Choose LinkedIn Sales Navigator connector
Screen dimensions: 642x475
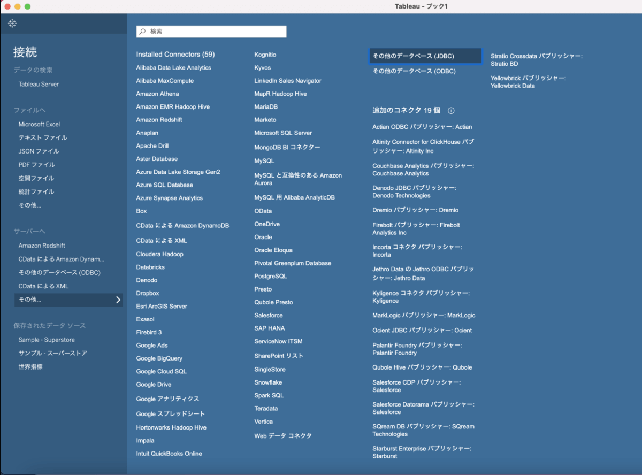(288, 81)
